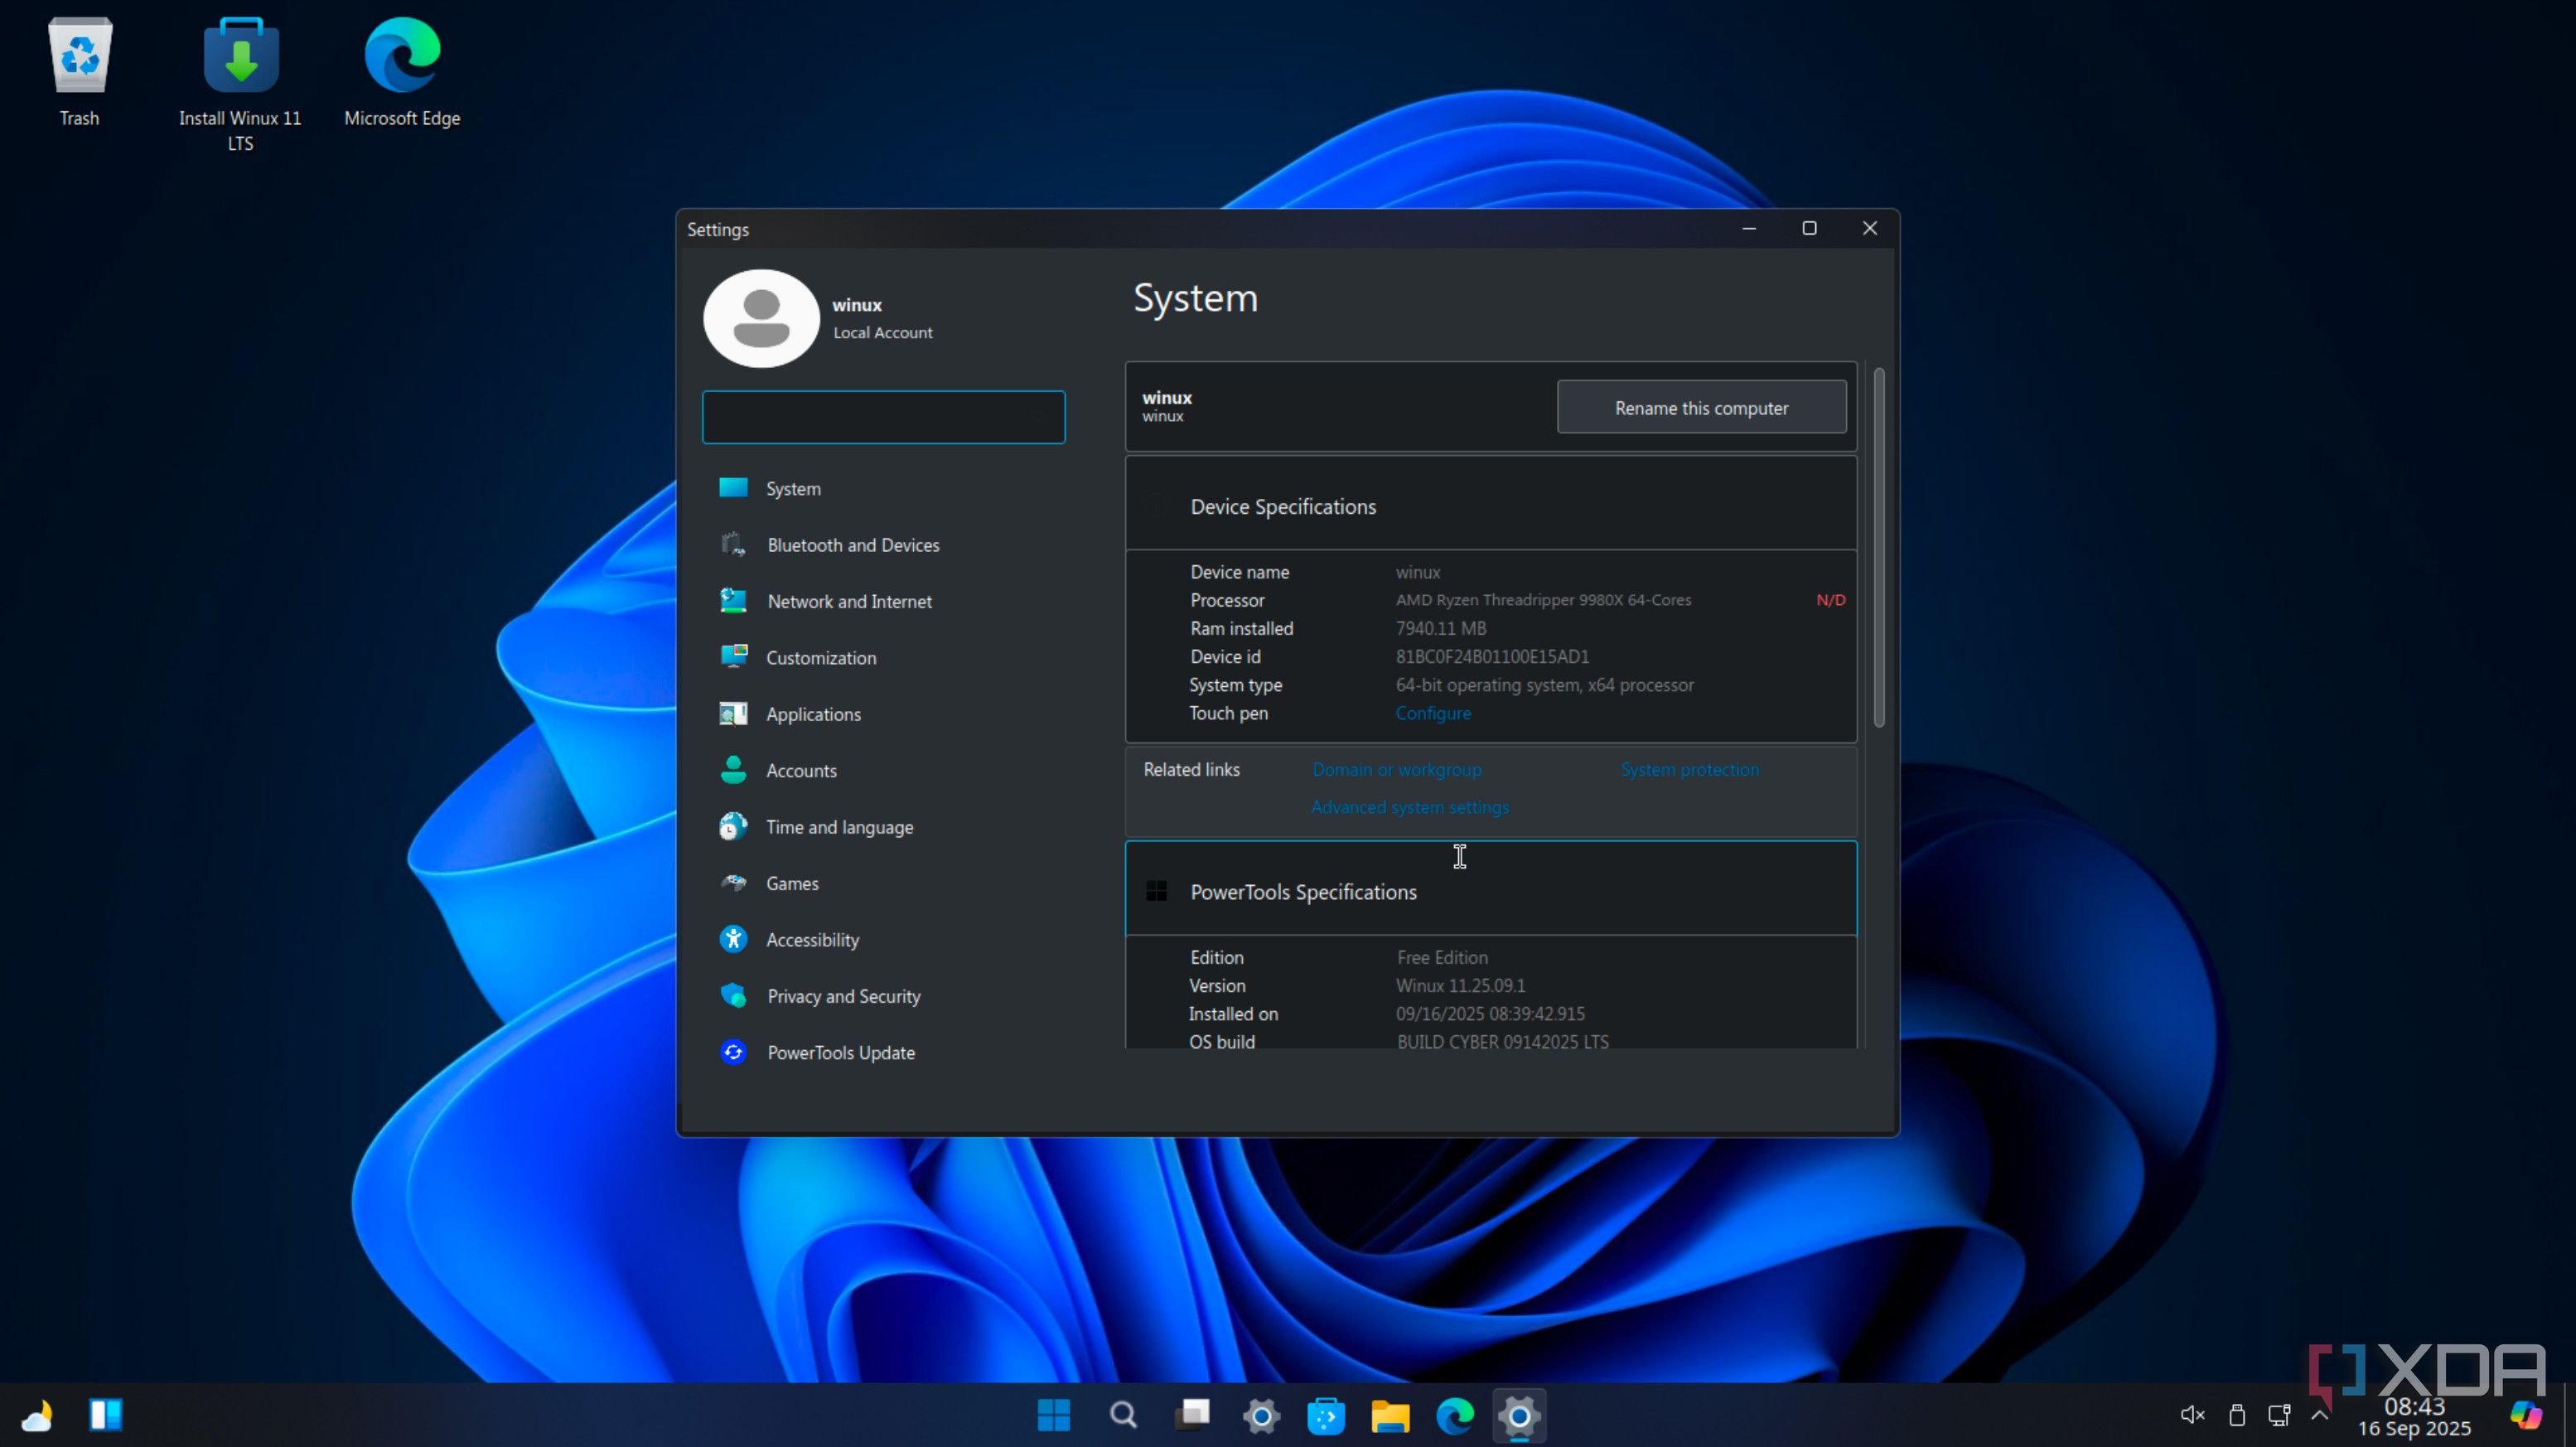Click the PowerTools Specifications logo icon
The width and height of the screenshot is (2576, 1447).
point(1156,891)
